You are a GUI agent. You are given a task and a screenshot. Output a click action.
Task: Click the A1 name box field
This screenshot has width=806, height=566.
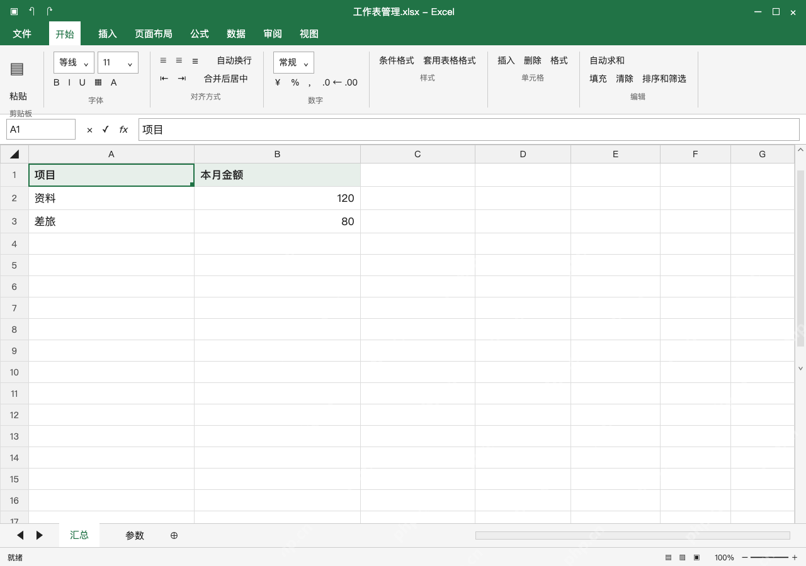[x=41, y=130]
